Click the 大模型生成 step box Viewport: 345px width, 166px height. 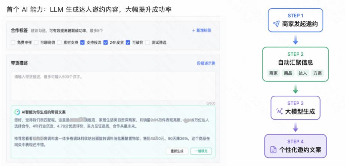[x=295, y=108]
